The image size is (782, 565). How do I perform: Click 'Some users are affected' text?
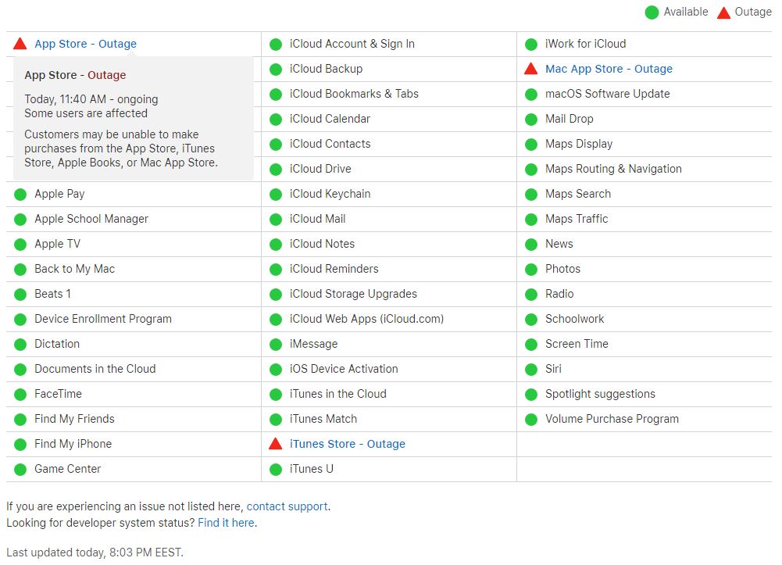pos(86,113)
